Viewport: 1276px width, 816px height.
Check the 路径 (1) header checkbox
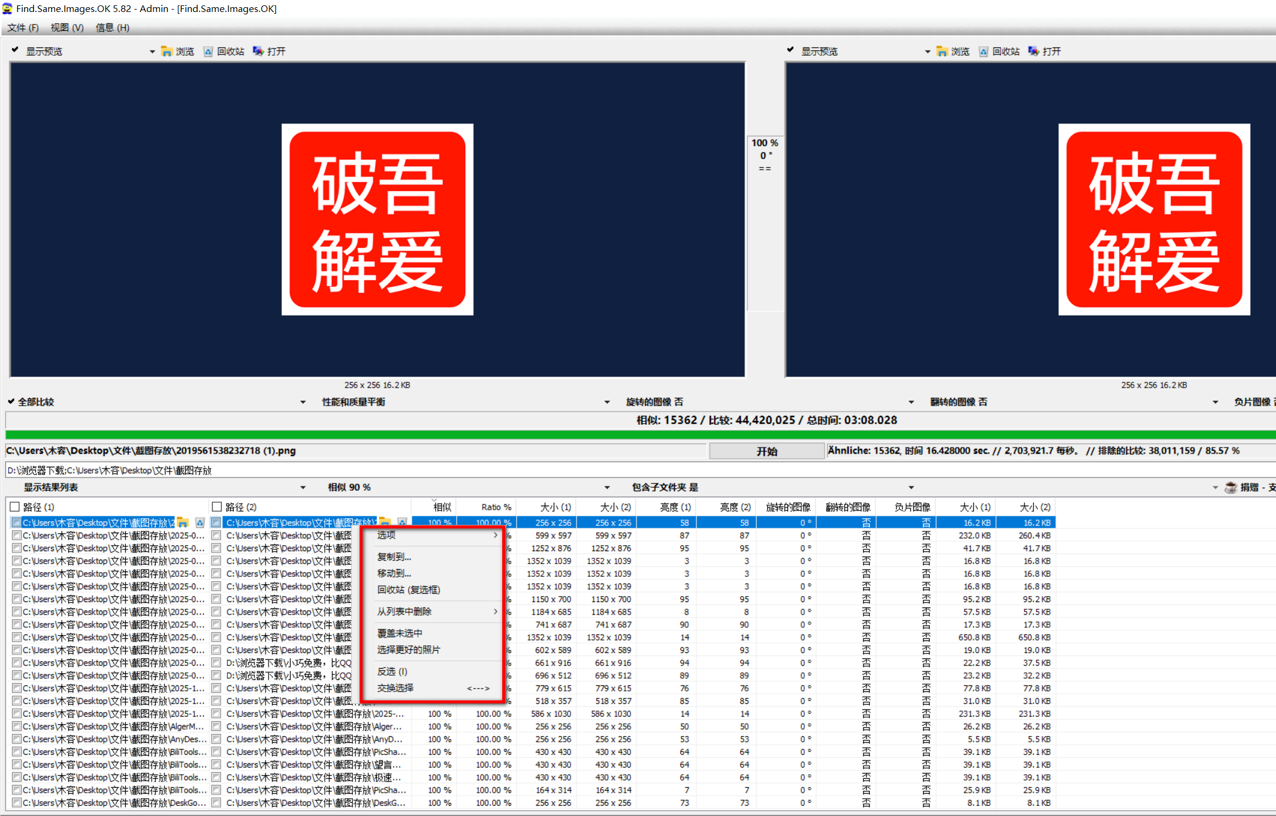[x=14, y=506]
